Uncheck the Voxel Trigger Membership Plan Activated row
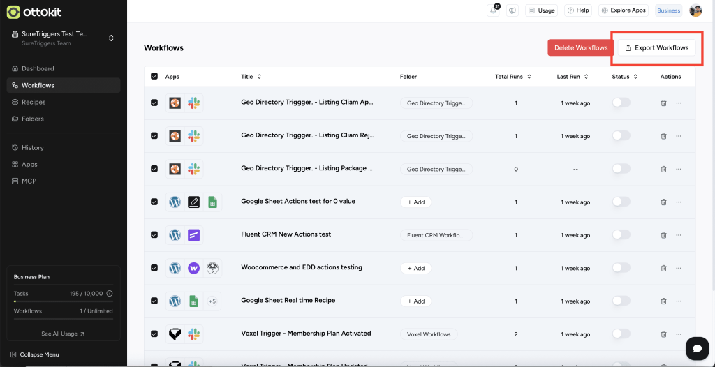715x367 pixels. pos(154,334)
